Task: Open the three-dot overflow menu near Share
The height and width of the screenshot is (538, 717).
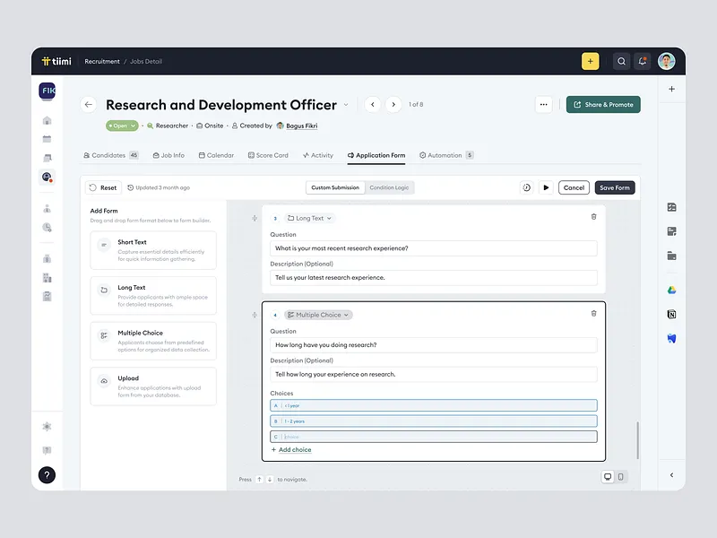Action: [x=544, y=105]
